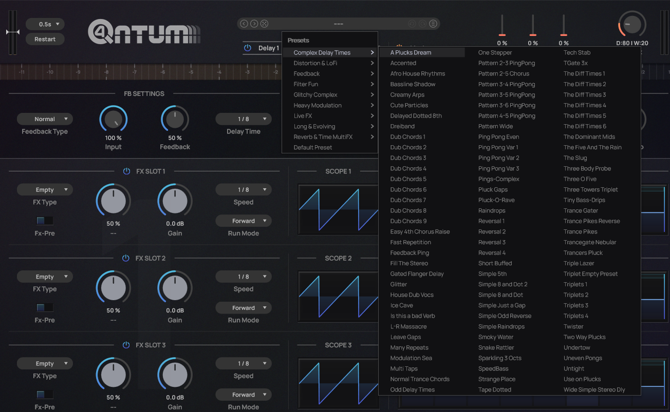This screenshot has width=670, height=412.
Task: Flip the Fx-Pre switch in FX Slot 2
Action: coord(45,308)
